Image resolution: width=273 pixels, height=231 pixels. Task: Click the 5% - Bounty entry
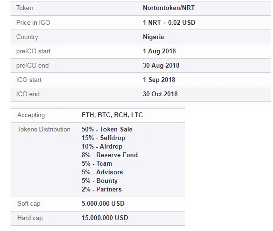tap(100, 181)
